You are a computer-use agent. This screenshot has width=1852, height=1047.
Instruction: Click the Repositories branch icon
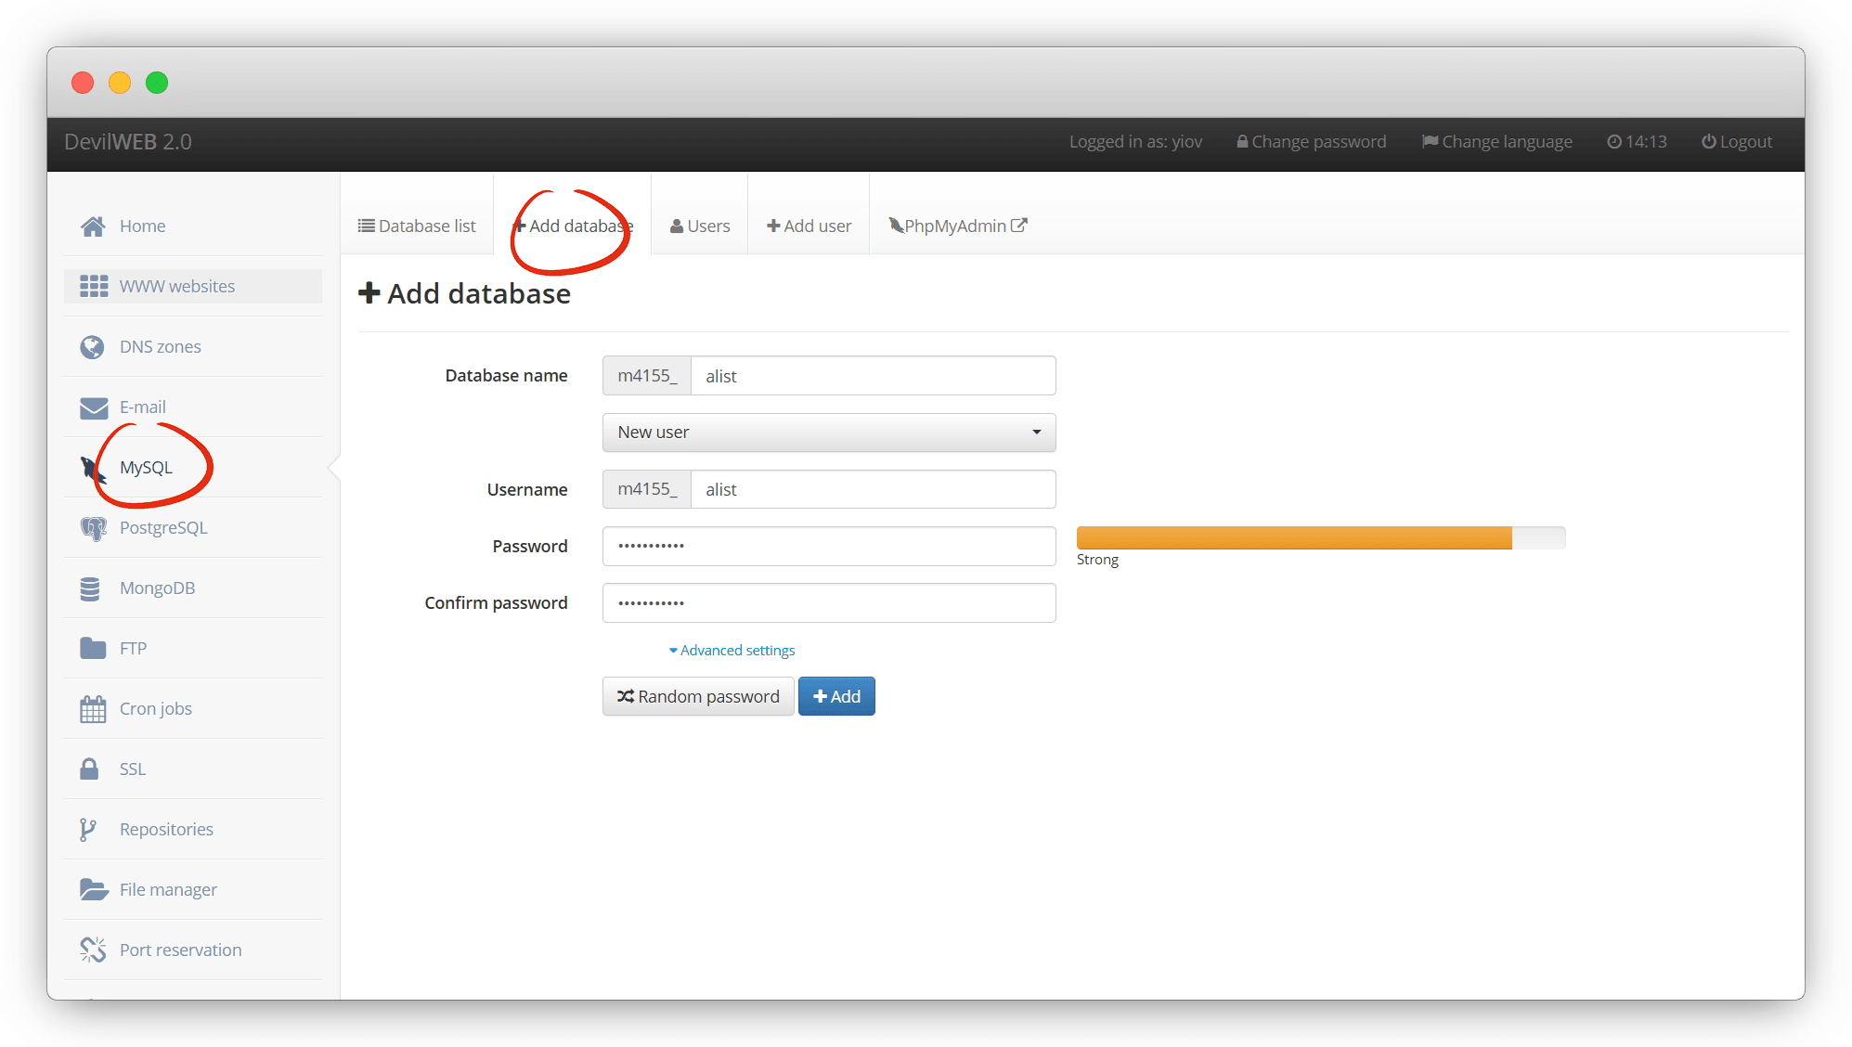click(88, 830)
